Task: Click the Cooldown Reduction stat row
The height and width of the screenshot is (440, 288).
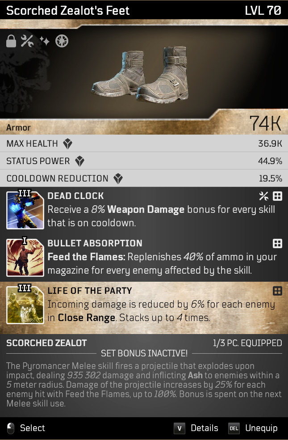Action: pyautogui.click(x=144, y=178)
